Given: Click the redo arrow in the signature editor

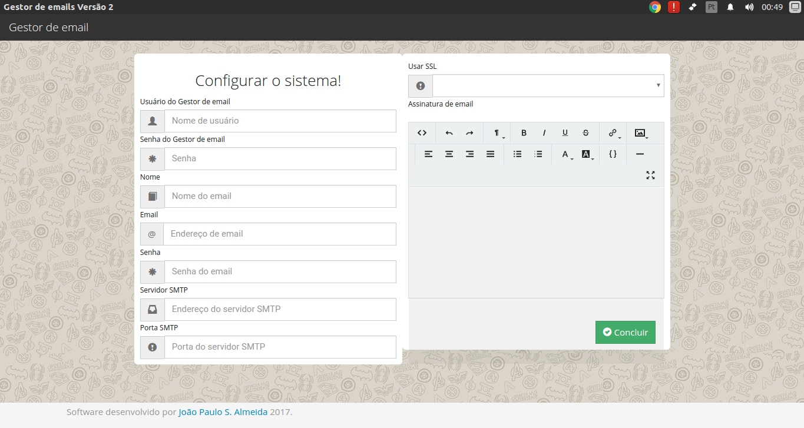Looking at the screenshot, I should tap(469, 132).
